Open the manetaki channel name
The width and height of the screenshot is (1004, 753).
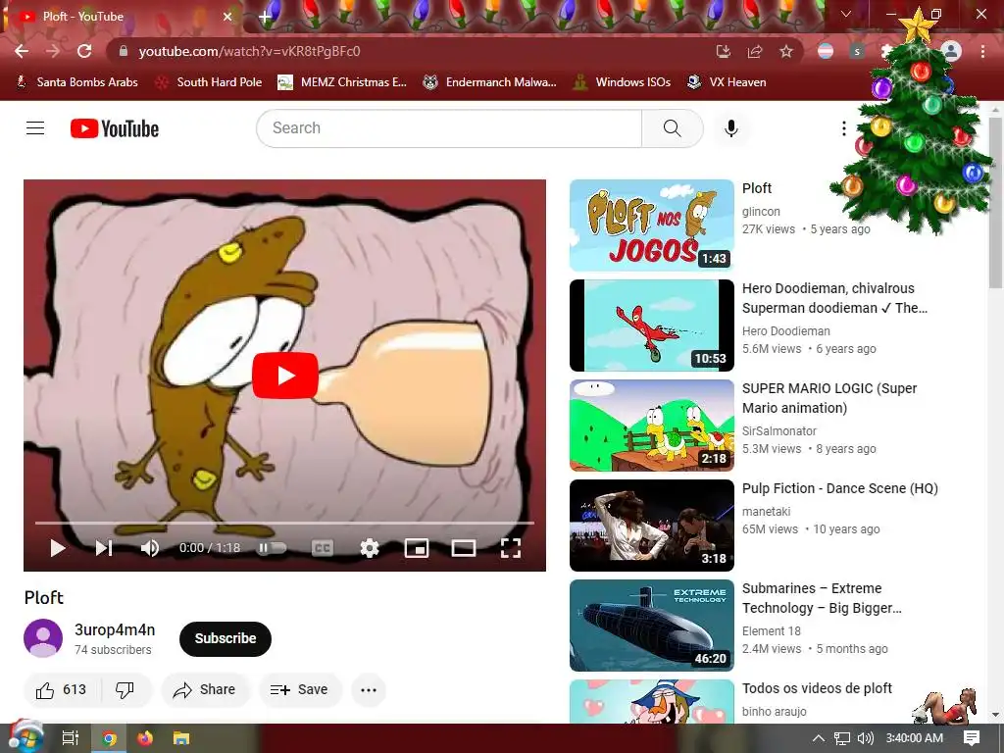[767, 512]
